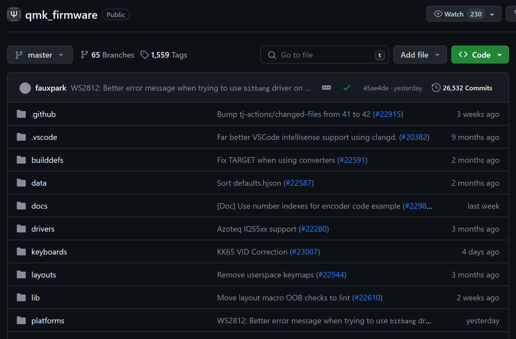Click the search magnifier icon in Go to file

[272, 55]
